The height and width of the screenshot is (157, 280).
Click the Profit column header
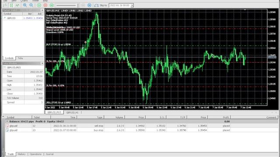pos(219,117)
